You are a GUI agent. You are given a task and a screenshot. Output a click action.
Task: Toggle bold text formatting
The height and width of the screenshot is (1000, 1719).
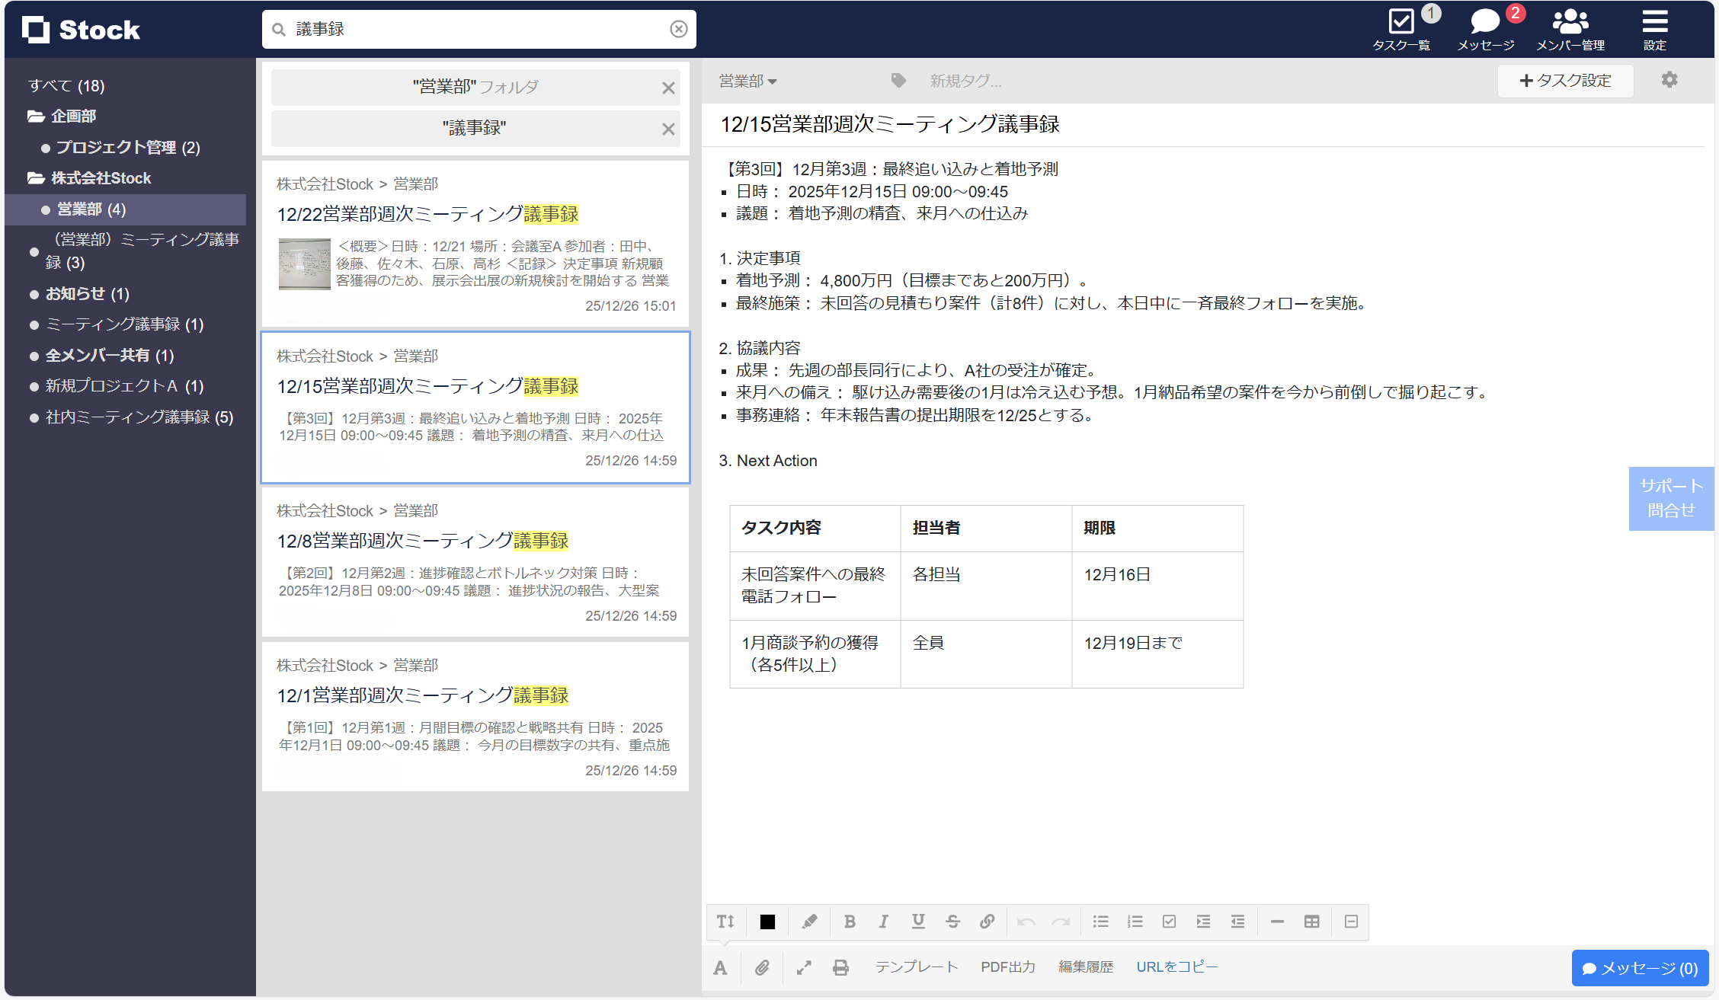pyautogui.click(x=850, y=922)
